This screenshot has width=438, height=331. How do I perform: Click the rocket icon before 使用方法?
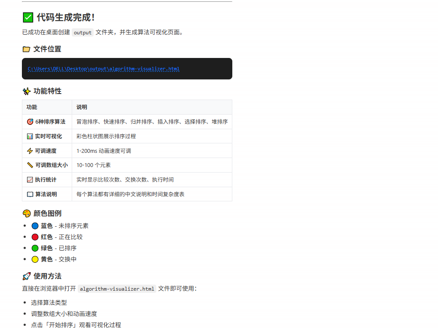click(26, 276)
